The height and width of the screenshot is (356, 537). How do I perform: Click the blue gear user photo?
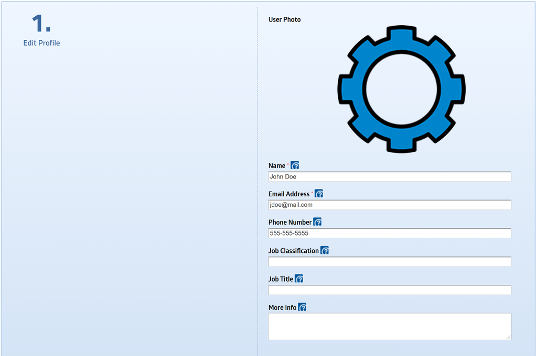pos(401,89)
